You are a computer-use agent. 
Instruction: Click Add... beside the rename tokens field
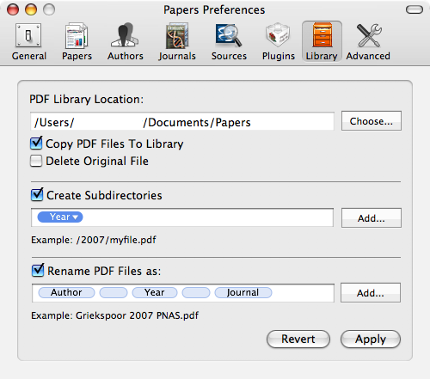click(371, 293)
